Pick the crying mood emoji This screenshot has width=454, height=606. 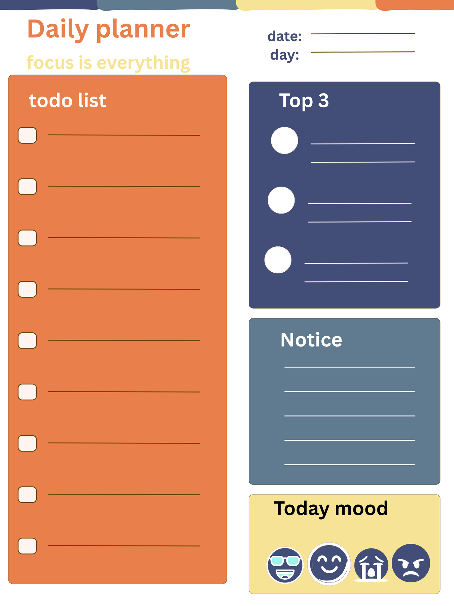click(371, 565)
